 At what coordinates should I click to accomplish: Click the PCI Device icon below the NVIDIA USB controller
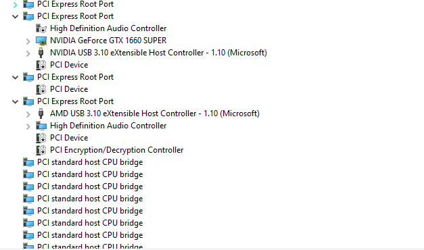click(41, 65)
